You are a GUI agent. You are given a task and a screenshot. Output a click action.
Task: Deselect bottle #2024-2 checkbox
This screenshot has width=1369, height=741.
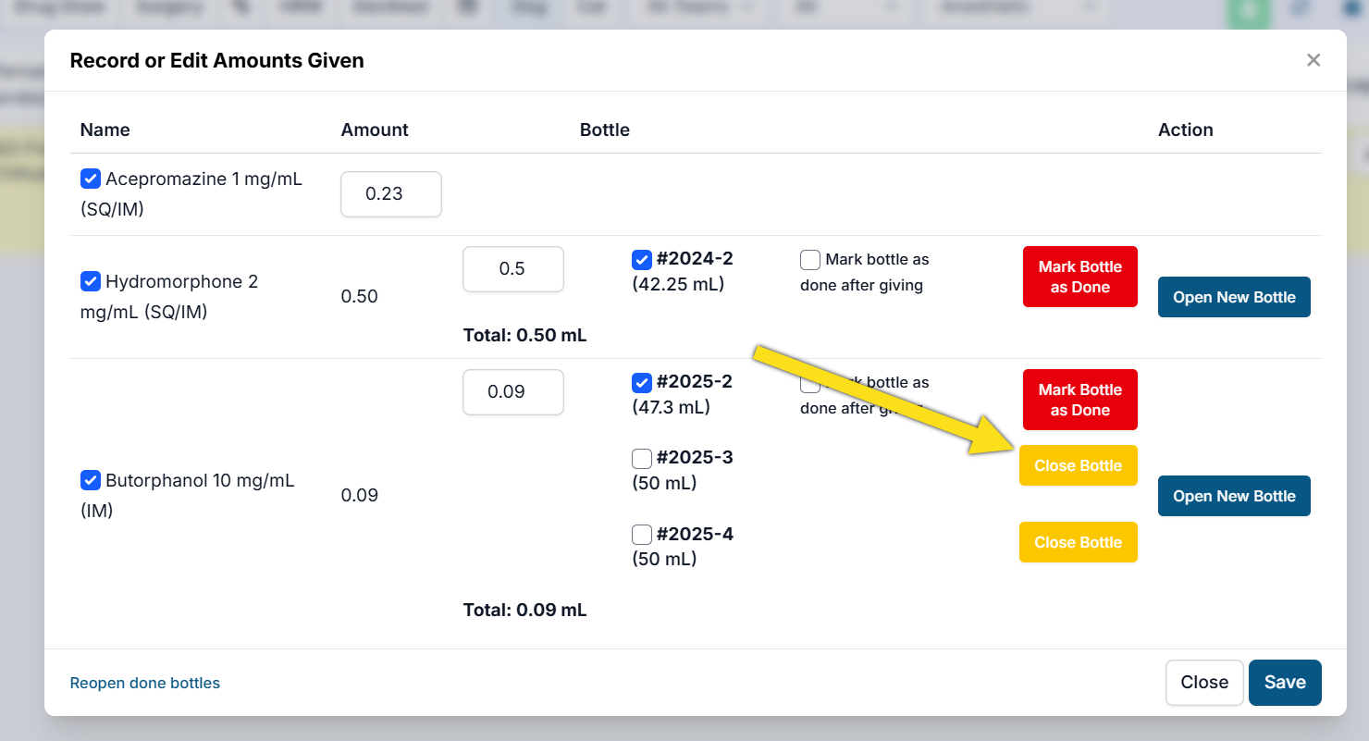642,259
